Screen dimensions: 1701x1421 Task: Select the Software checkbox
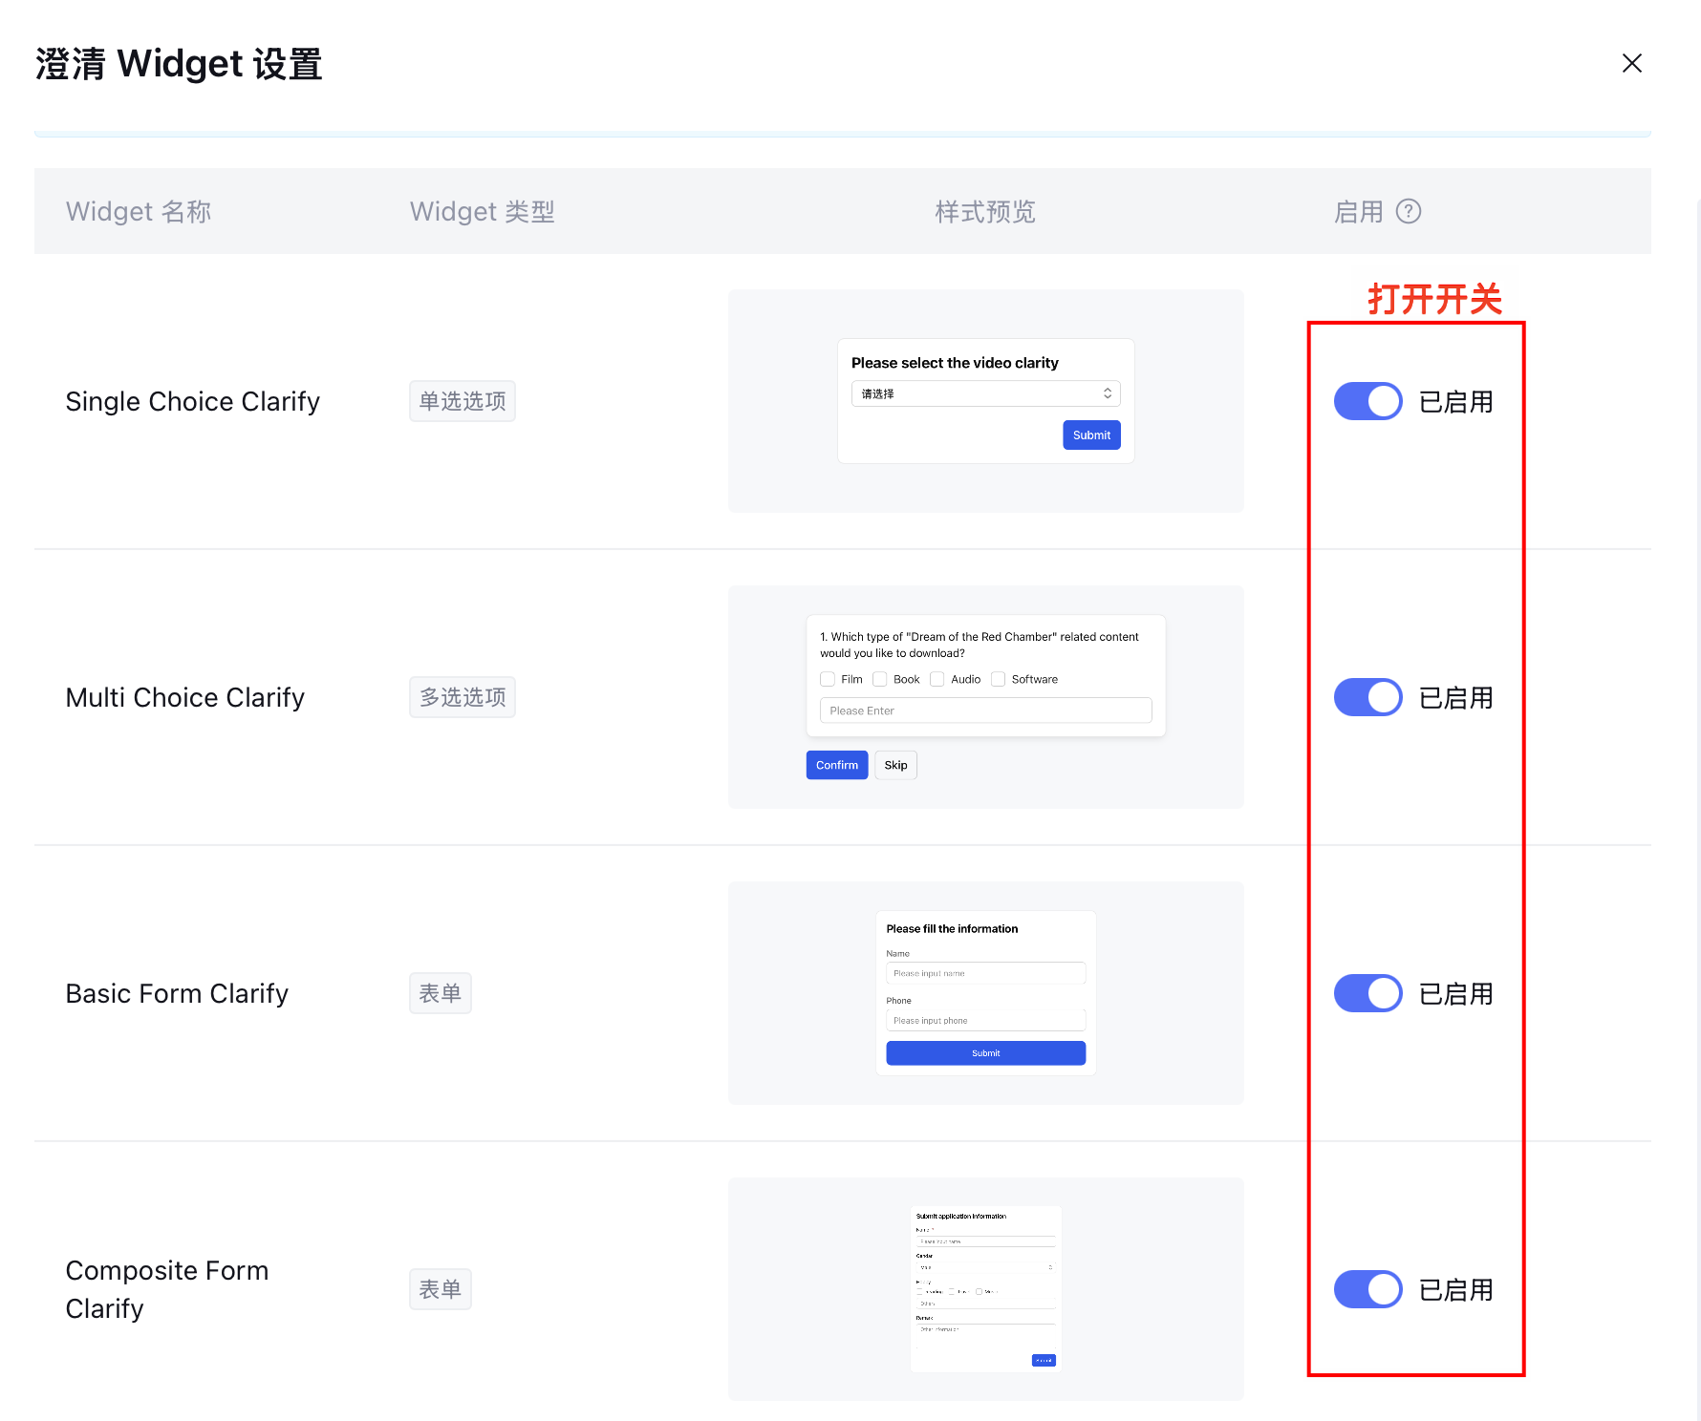[998, 679]
